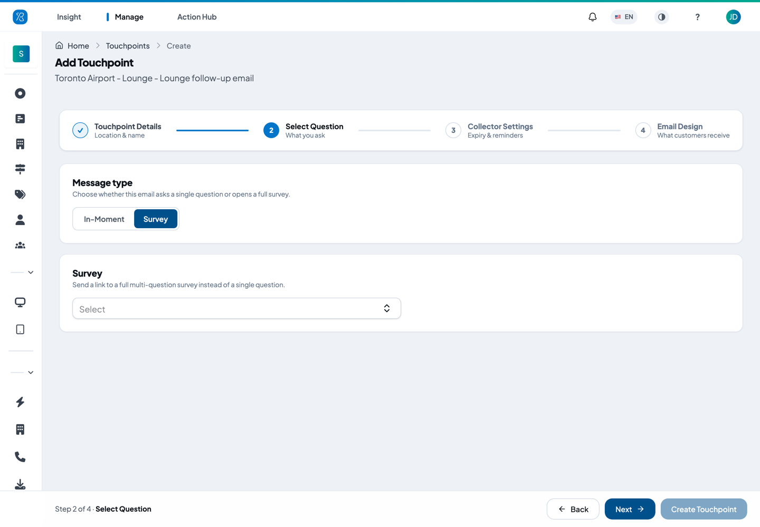Select the Survey message type

pyautogui.click(x=156, y=219)
